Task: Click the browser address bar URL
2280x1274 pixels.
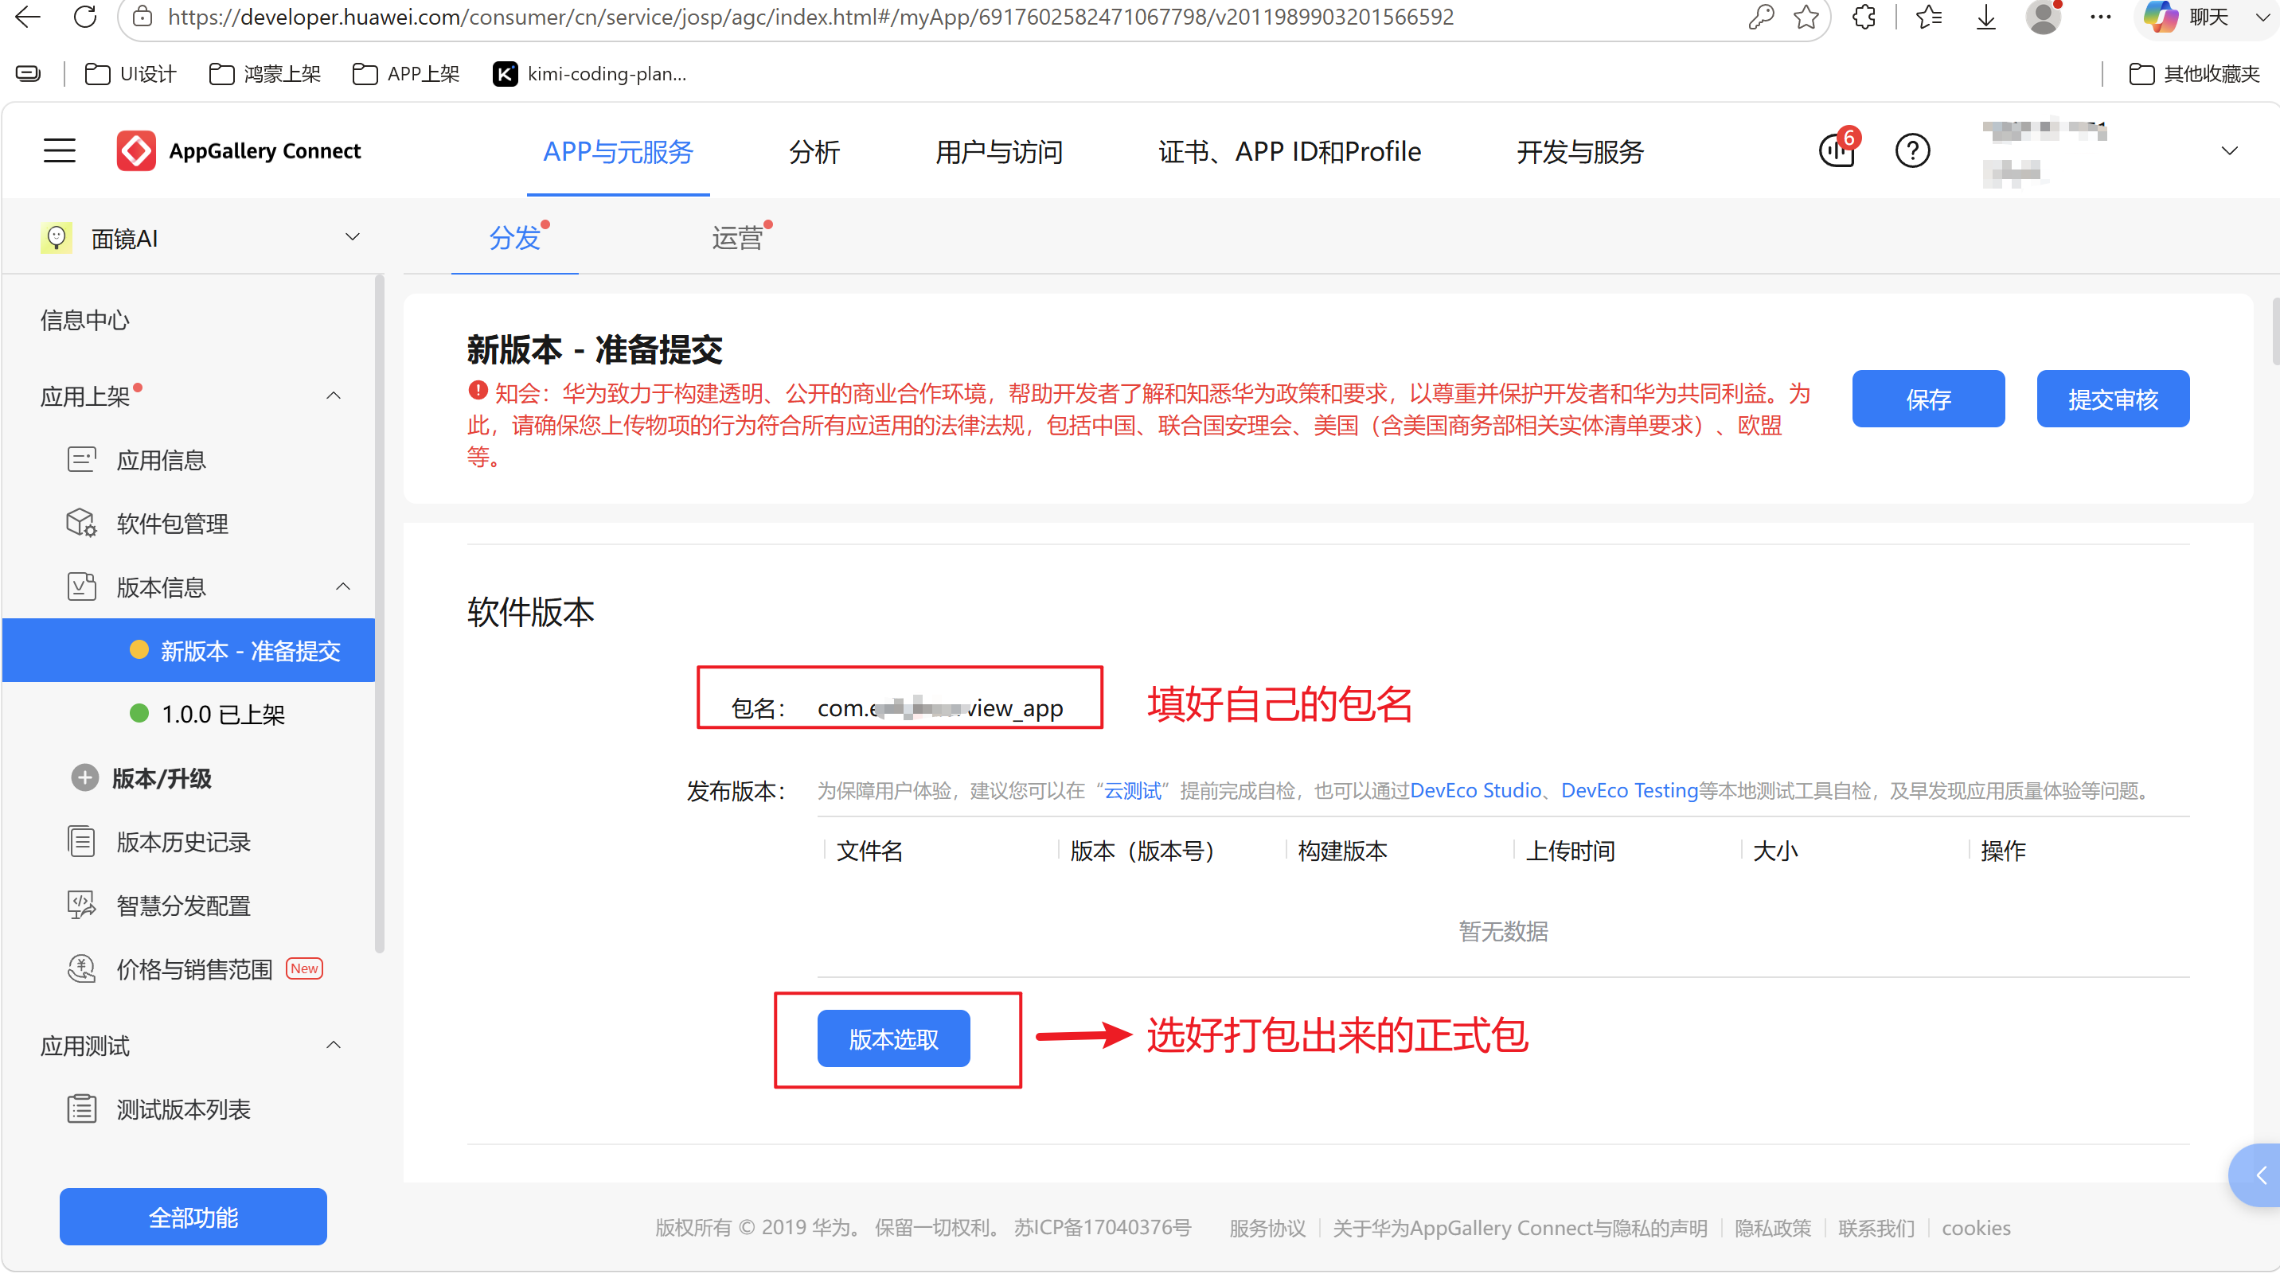Action: click(x=810, y=17)
